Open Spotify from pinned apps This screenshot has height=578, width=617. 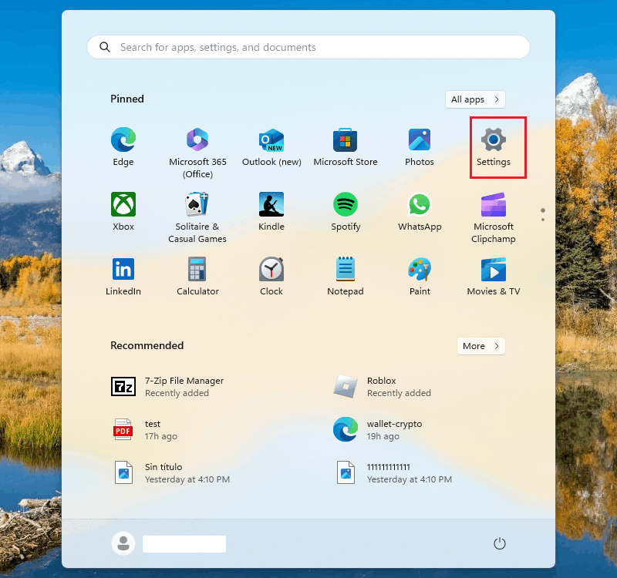[x=345, y=211]
